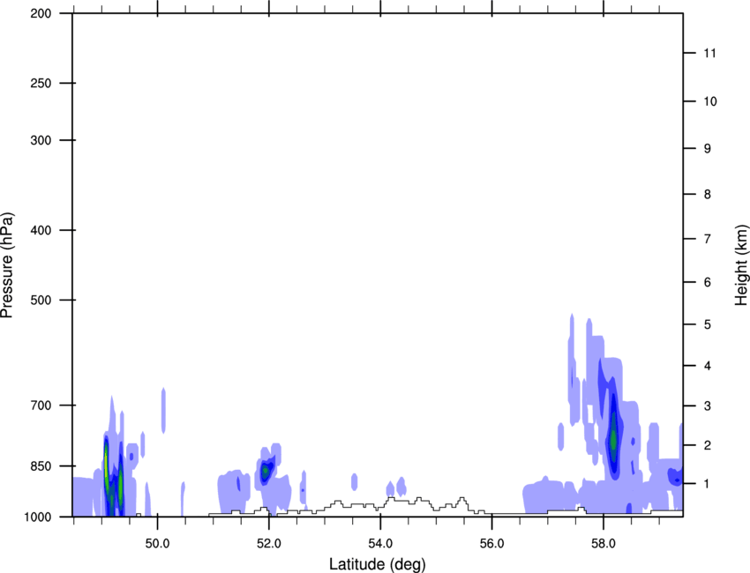Pick the 4 km height label
This screenshot has width=750, height=573.
(708, 366)
